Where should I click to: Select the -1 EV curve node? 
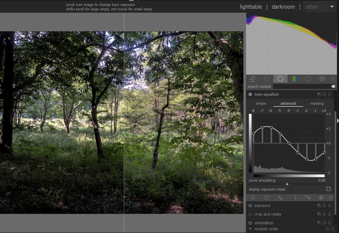click(x=316, y=159)
